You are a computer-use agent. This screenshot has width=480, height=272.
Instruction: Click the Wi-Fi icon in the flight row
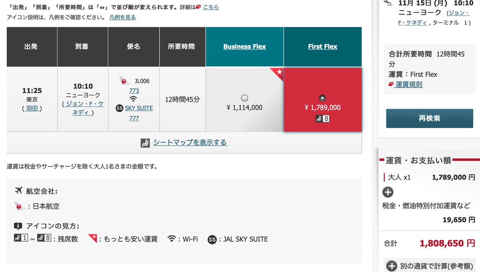134,99
